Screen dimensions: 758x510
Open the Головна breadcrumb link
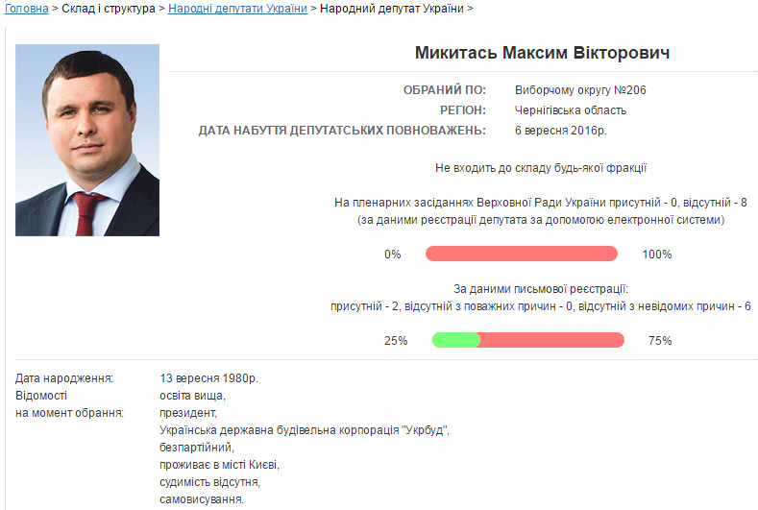coord(26,8)
